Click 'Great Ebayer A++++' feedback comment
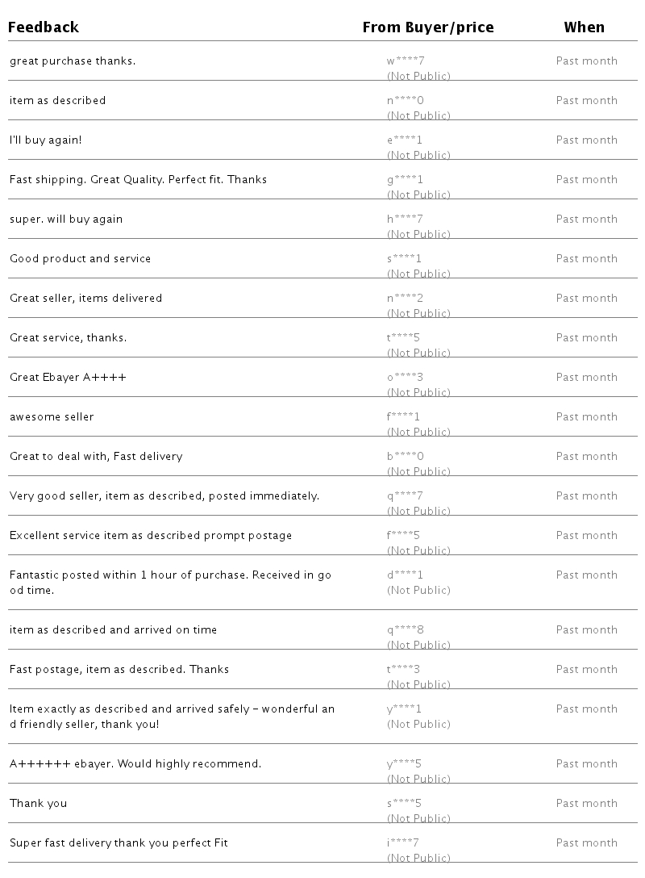The height and width of the screenshot is (878, 645). (x=68, y=377)
